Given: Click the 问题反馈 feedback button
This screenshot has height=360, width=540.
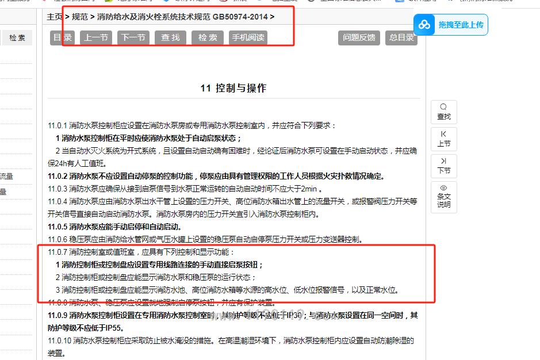Looking at the screenshot, I should pyautogui.click(x=359, y=38).
